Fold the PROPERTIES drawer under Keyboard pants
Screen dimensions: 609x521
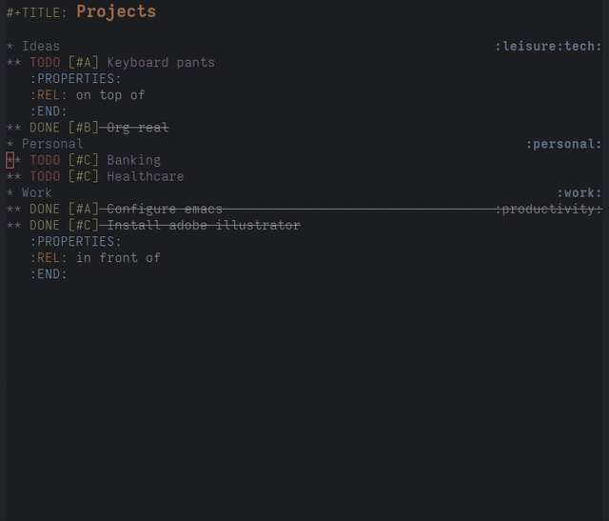pos(75,79)
